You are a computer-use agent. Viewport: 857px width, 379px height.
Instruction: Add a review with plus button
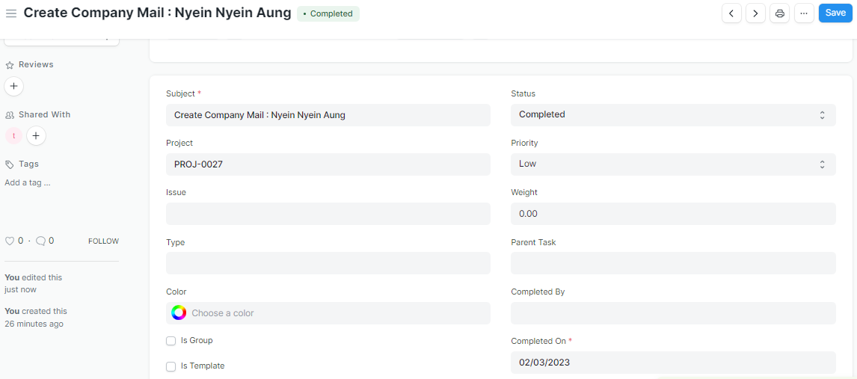pyautogui.click(x=13, y=86)
